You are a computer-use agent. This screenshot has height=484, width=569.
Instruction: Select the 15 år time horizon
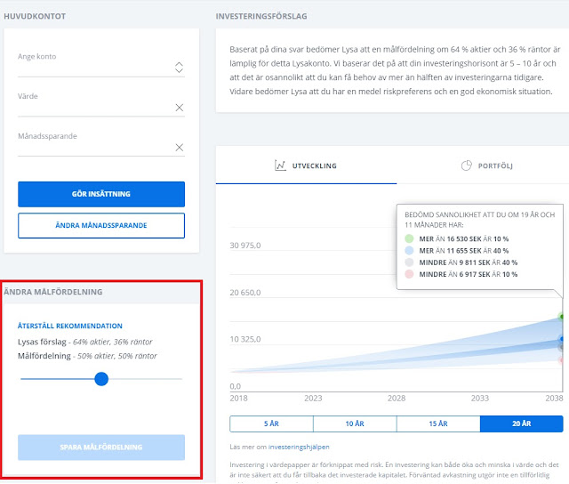pos(438,423)
